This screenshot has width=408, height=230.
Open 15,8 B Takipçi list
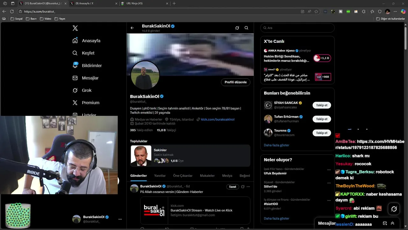point(166,130)
